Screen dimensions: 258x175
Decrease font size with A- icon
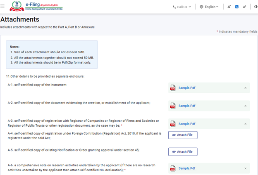pos(229,7)
